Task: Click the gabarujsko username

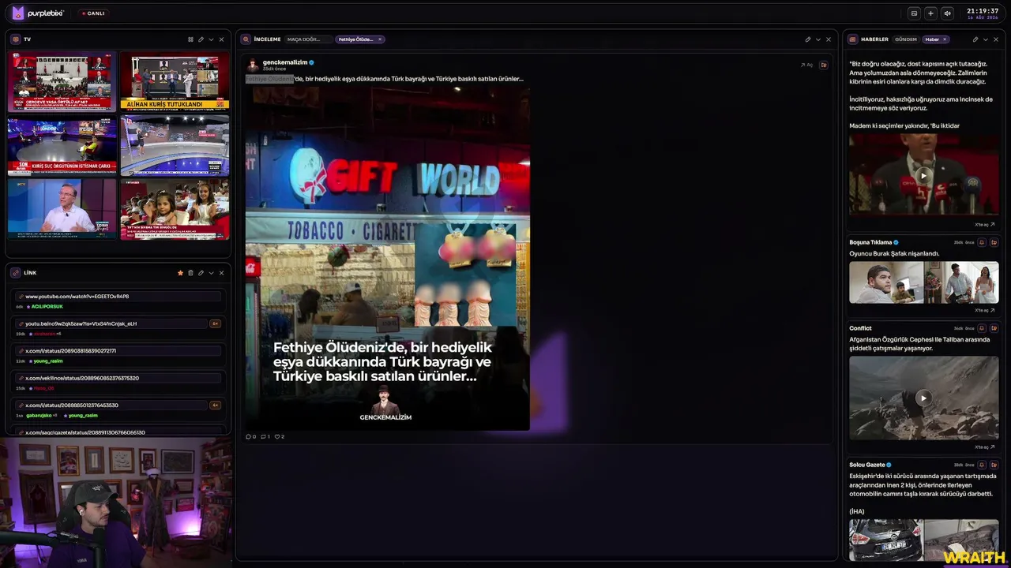Action: 39,416
